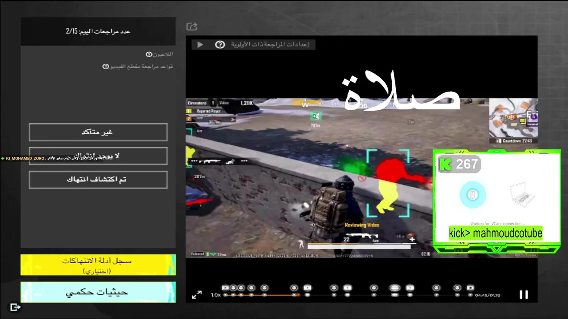Click the help icon next to اللاعبون

[149, 54]
